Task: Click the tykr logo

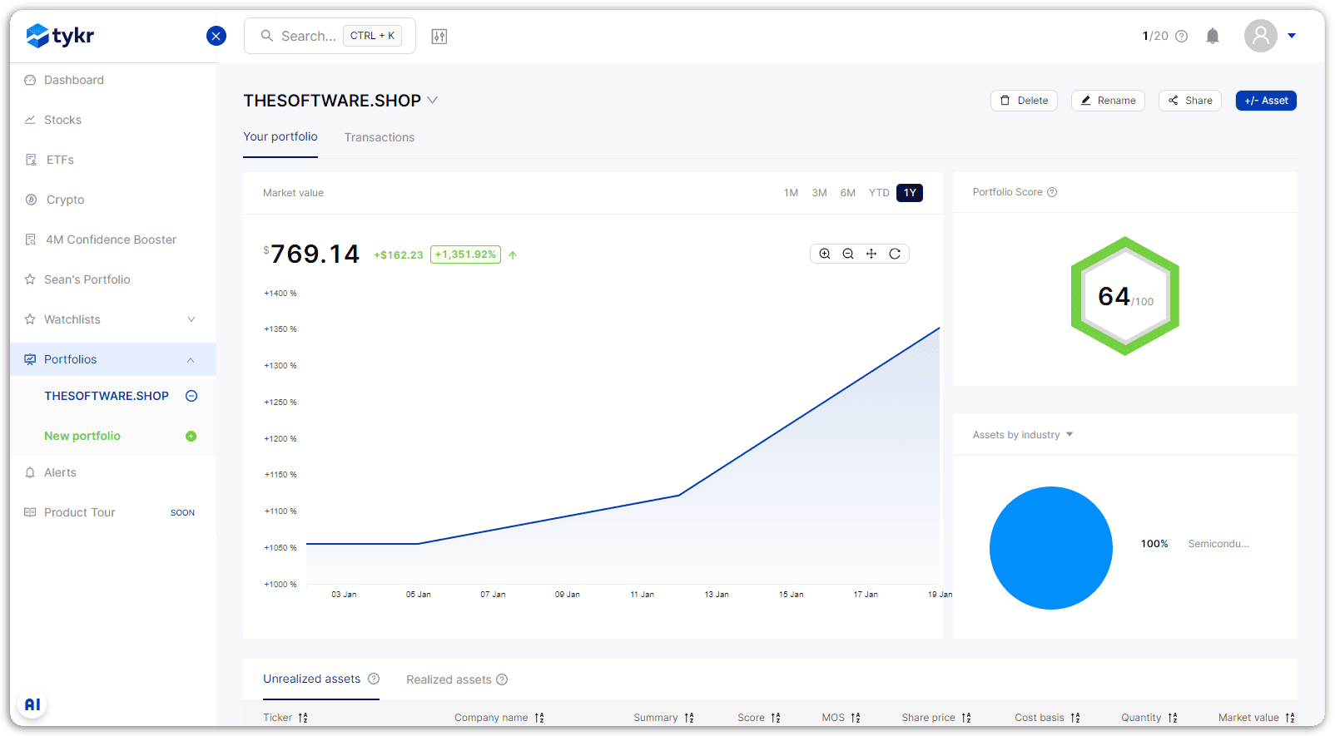Action: [60, 36]
